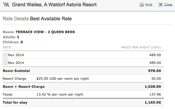Click the Total for stay amount
This screenshot has width=175, height=109.
(x=153, y=102)
